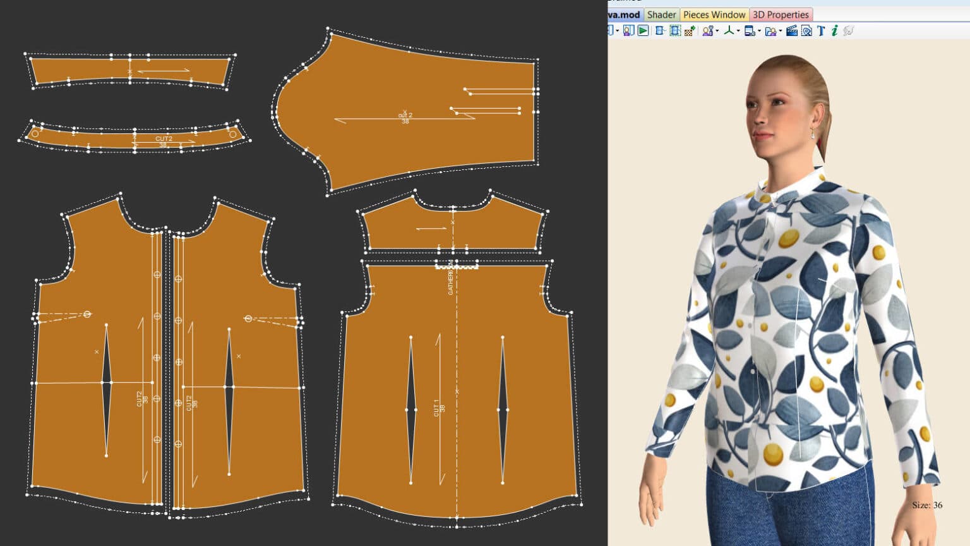Click the avatar properties icon with wrench
Image resolution: width=970 pixels, height=546 pixels.
707,30
